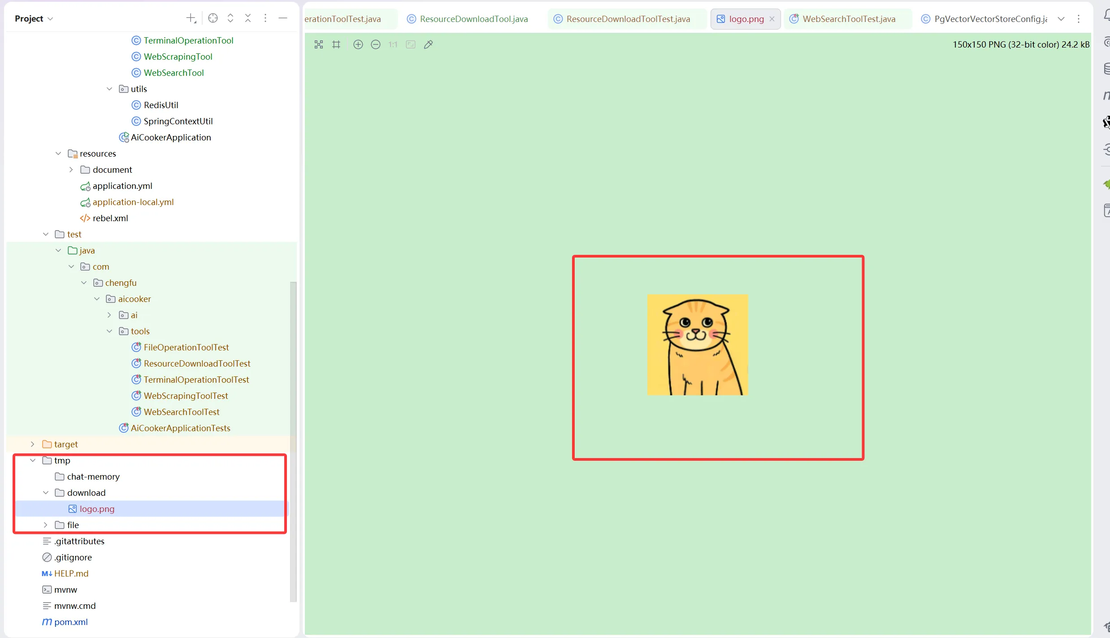Click the expand all tree icon

230,18
